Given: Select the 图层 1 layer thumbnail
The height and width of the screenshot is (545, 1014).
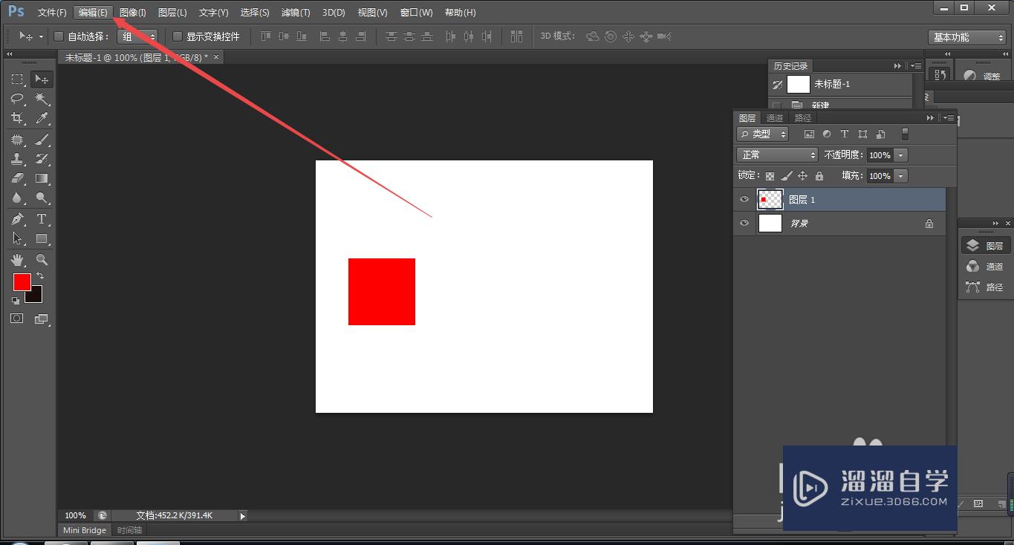Looking at the screenshot, I should click(x=770, y=200).
